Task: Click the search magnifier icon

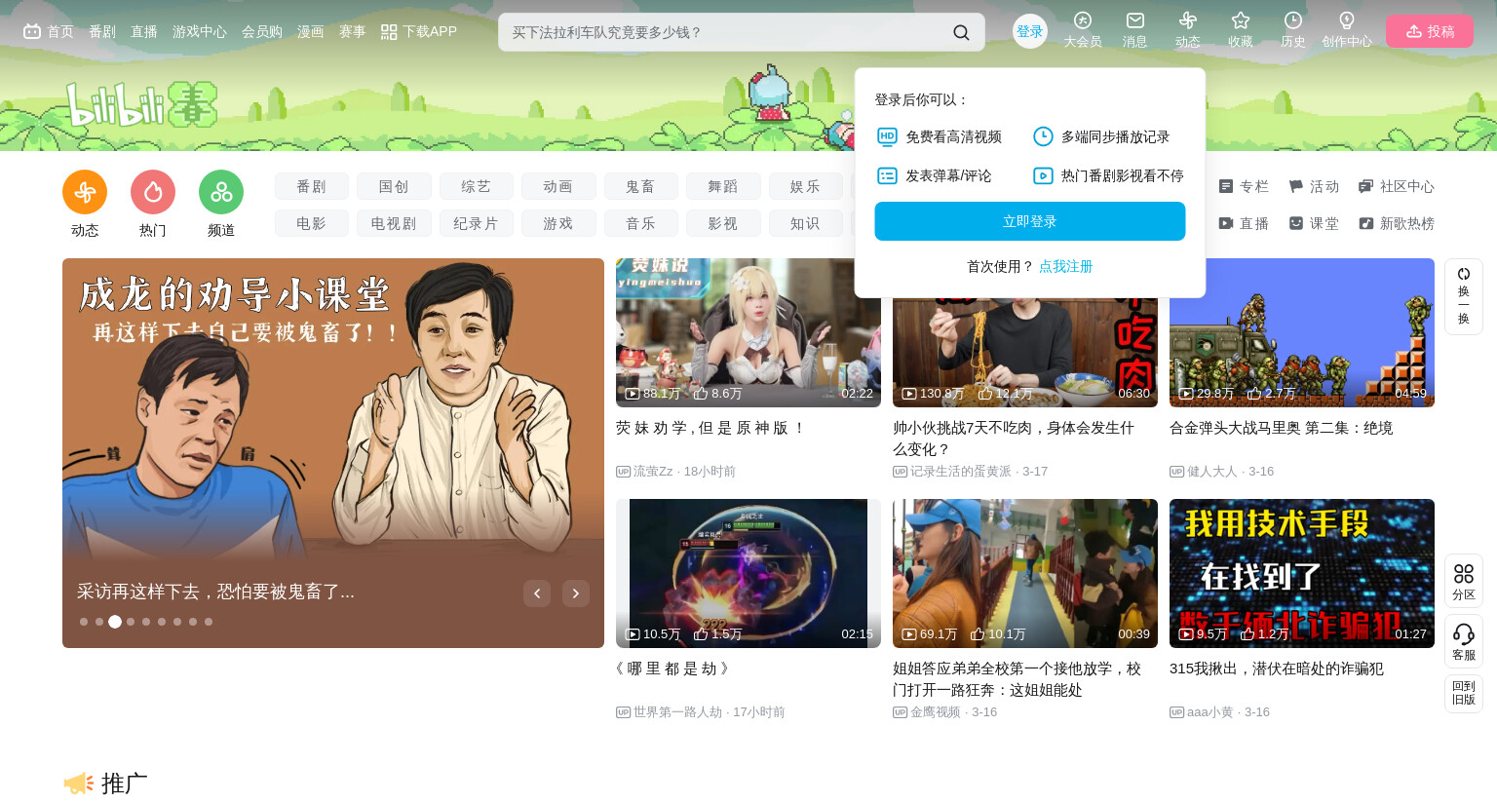Action: [961, 32]
